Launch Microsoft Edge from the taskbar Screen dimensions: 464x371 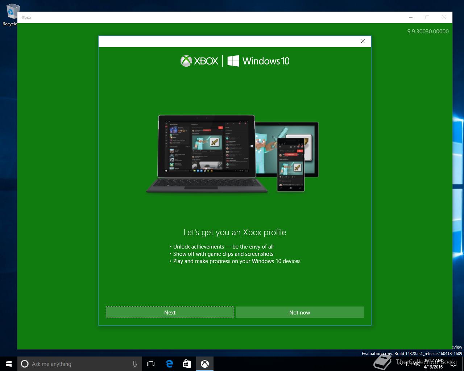pyautogui.click(x=169, y=364)
